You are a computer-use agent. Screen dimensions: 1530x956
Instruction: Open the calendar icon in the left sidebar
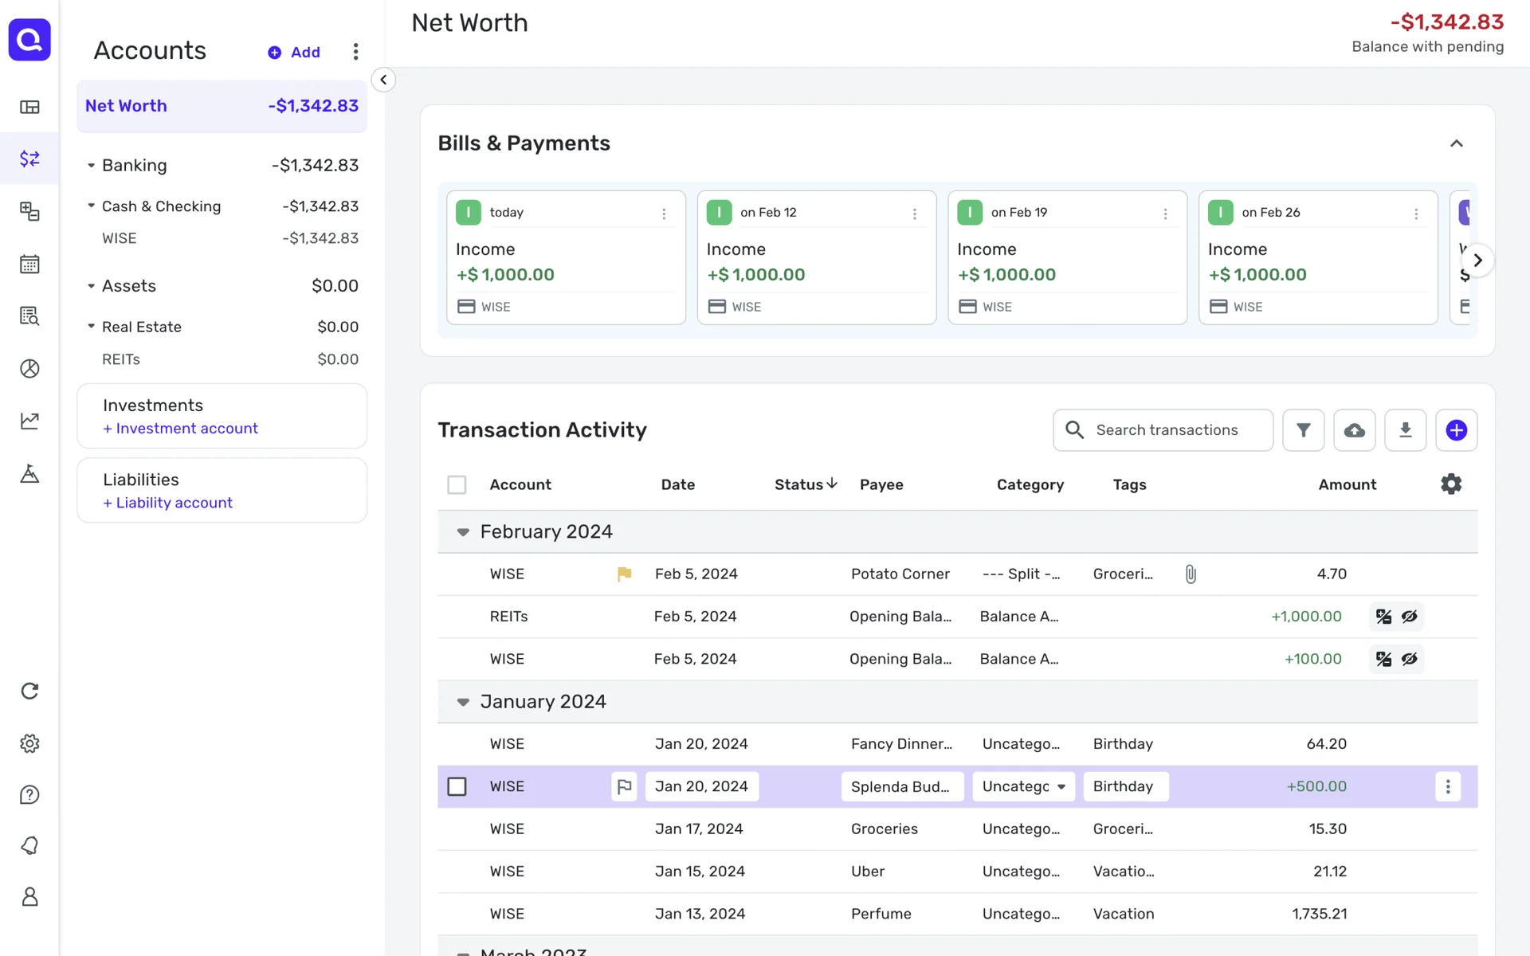29,264
